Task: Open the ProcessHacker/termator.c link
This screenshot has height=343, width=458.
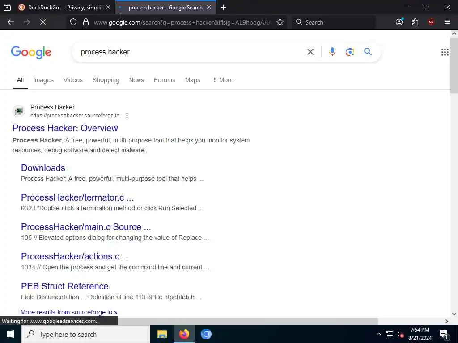Action: tap(77, 197)
